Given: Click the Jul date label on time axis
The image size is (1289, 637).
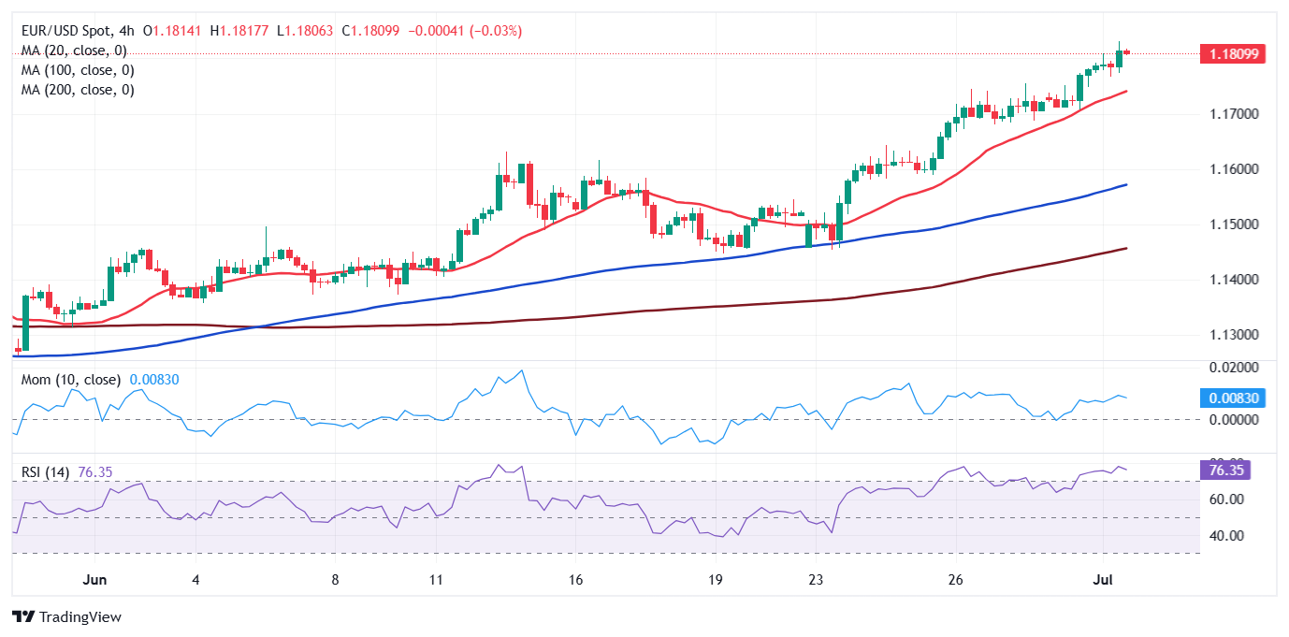Looking at the screenshot, I should coord(1101,580).
